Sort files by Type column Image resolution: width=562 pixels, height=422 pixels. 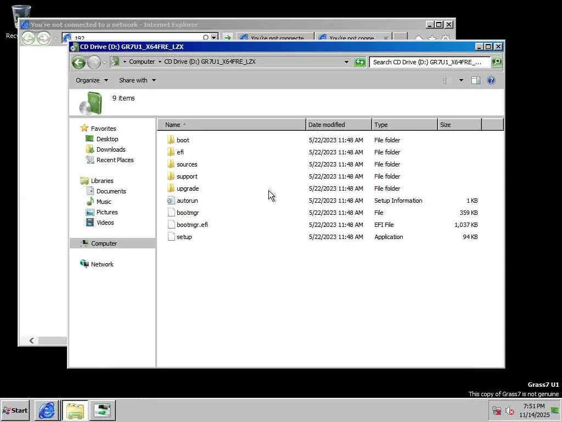pos(404,125)
